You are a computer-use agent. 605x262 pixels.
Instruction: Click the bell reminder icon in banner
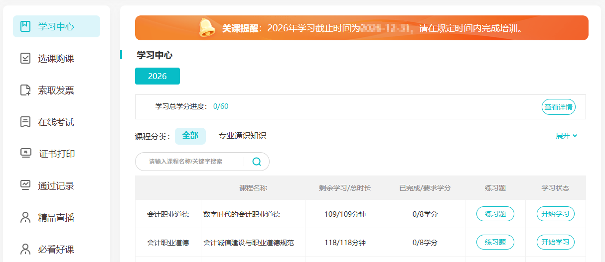207,27
